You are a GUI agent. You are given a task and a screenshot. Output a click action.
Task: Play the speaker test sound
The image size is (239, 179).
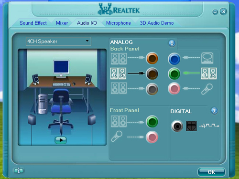(x=61, y=140)
